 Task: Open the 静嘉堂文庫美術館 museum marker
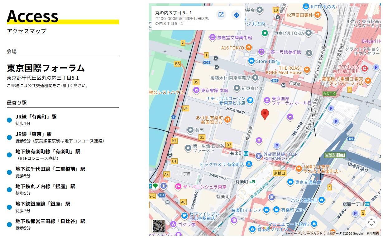point(213,37)
